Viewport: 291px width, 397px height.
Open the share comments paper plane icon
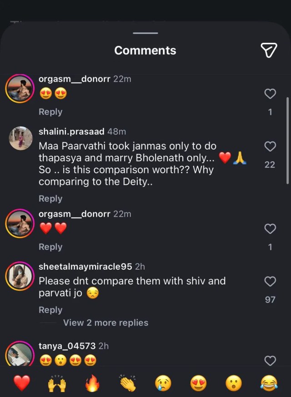pos(269,50)
